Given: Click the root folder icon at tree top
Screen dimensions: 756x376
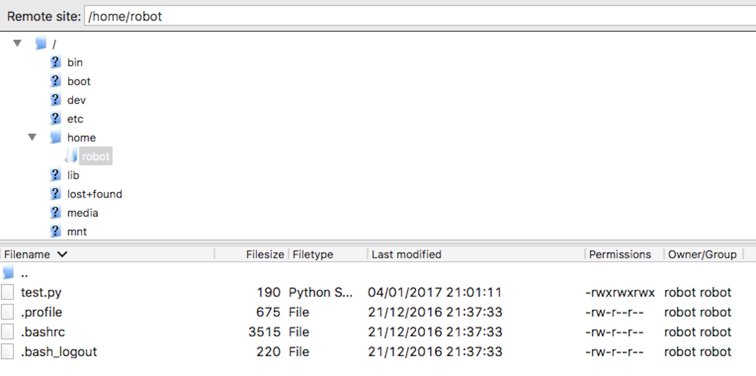Looking at the screenshot, I should coord(41,43).
